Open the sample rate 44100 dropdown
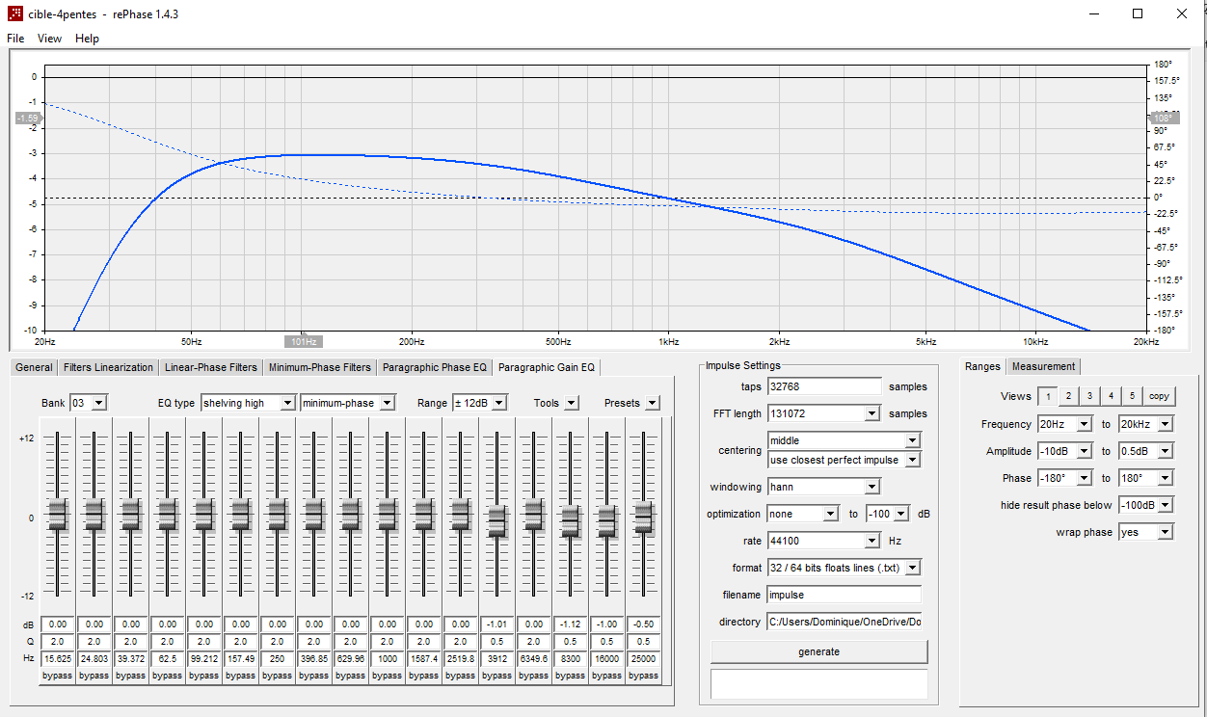Screen dimensions: 1207x717 coord(824,541)
